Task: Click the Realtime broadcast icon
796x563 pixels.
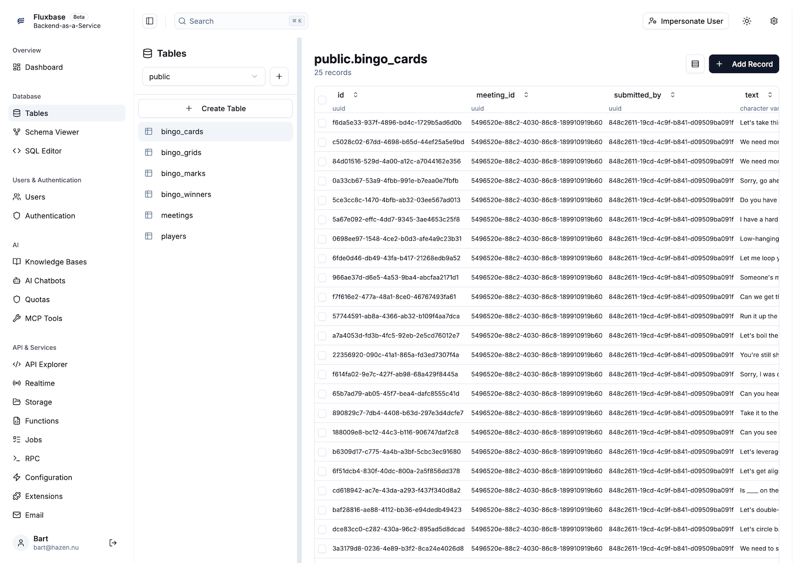Action: click(17, 383)
